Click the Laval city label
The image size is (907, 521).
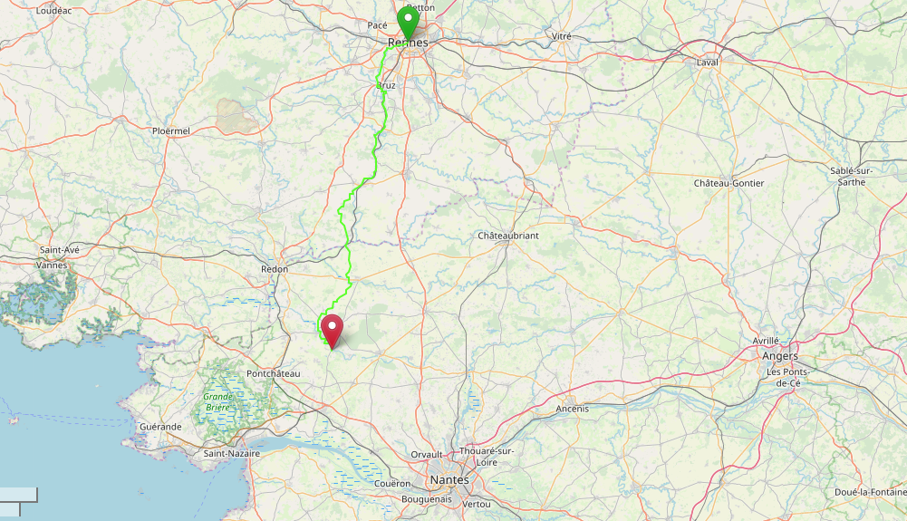click(x=707, y=63)
